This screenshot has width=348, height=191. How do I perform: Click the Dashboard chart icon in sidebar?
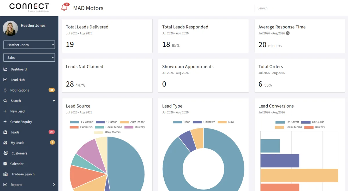[5, 69]
